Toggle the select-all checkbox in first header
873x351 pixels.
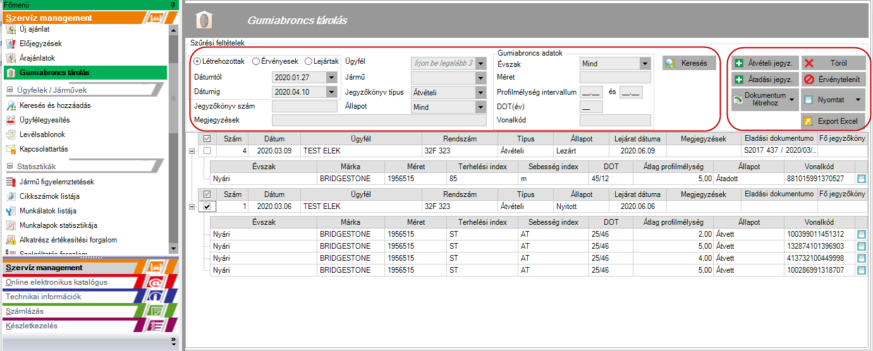(x=207, y=138)
